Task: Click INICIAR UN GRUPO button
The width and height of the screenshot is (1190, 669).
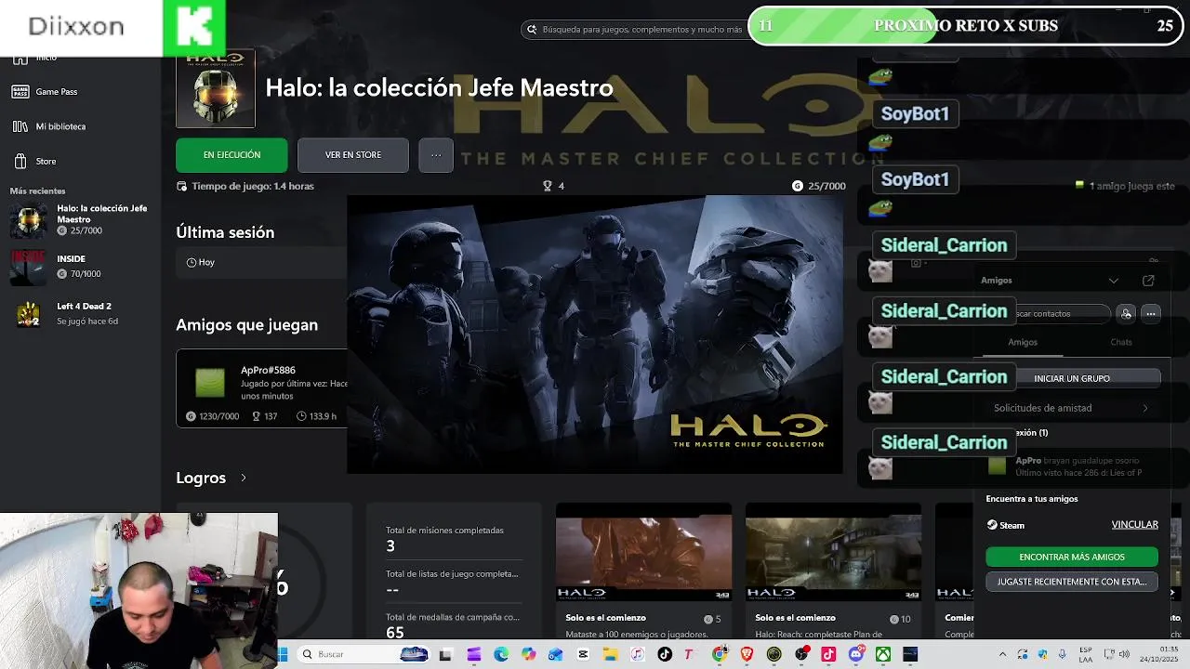Action: pos(1072,379)
